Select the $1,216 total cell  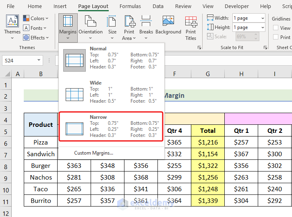[x=208, y=143]
